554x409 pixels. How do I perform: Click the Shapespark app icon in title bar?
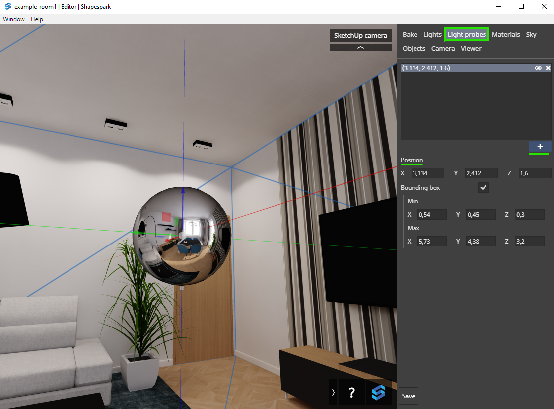point(7,7)
